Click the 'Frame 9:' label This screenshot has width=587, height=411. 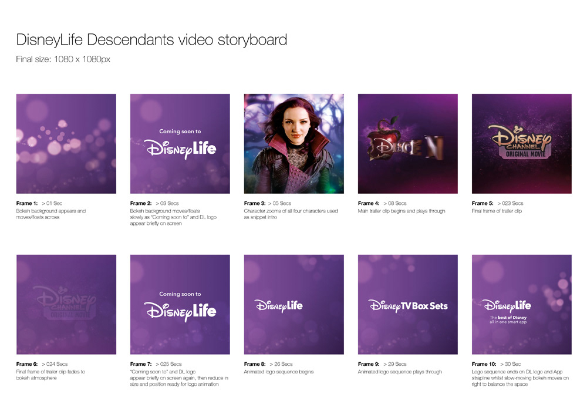point(369,364)
